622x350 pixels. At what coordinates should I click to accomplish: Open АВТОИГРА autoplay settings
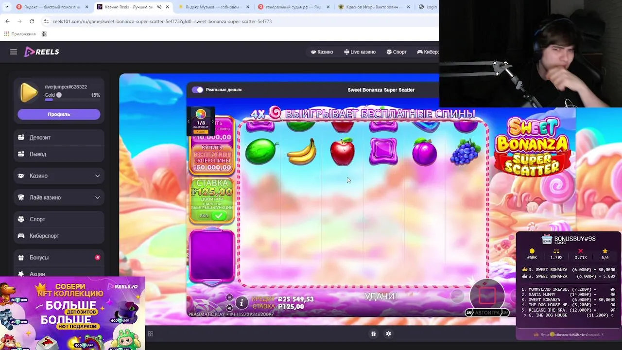point(487,313)
